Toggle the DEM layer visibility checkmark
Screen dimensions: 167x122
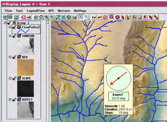pos(14,57)
